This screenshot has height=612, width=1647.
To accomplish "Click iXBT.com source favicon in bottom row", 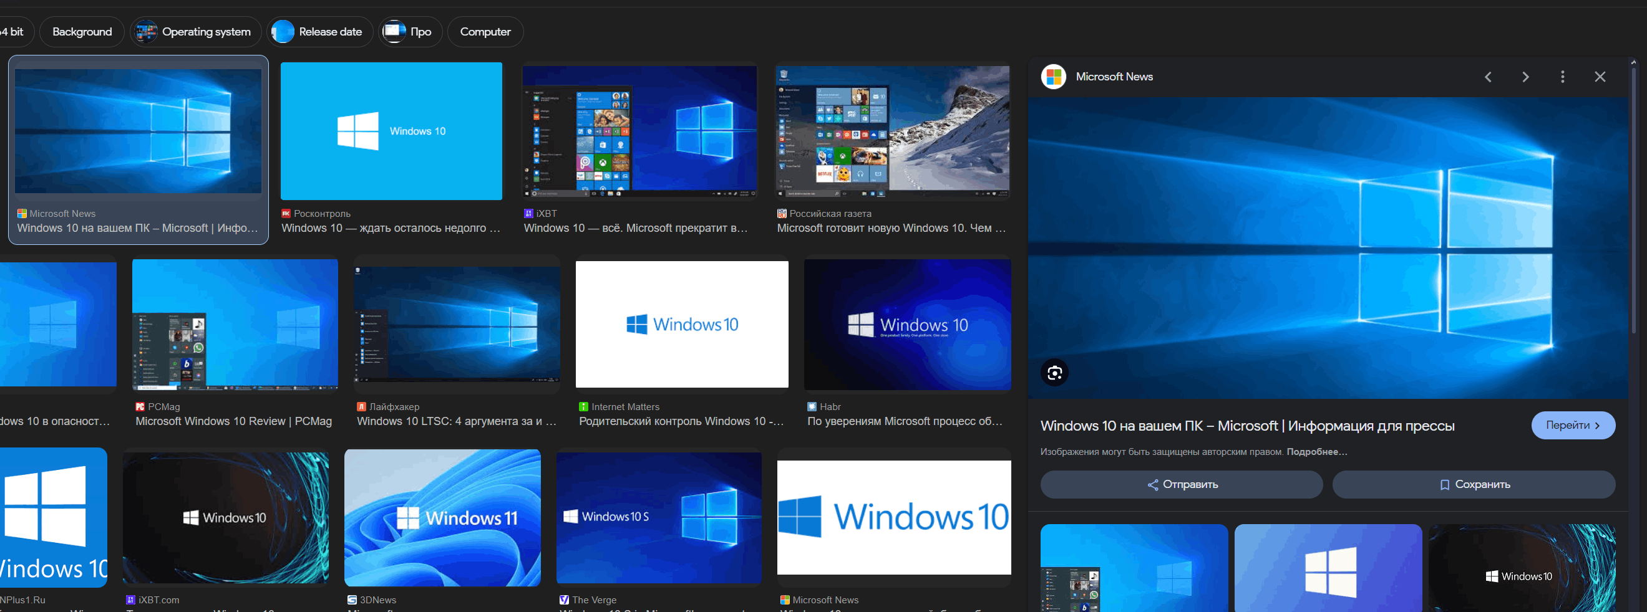I will [130, 600].
